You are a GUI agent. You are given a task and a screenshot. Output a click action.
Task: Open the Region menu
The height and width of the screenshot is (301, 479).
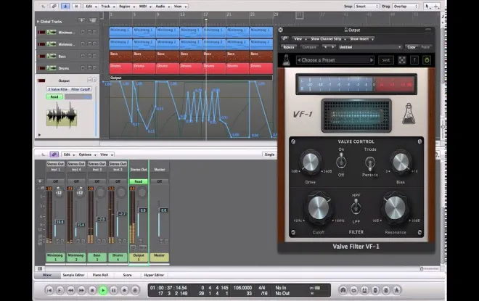click(126, 6)
